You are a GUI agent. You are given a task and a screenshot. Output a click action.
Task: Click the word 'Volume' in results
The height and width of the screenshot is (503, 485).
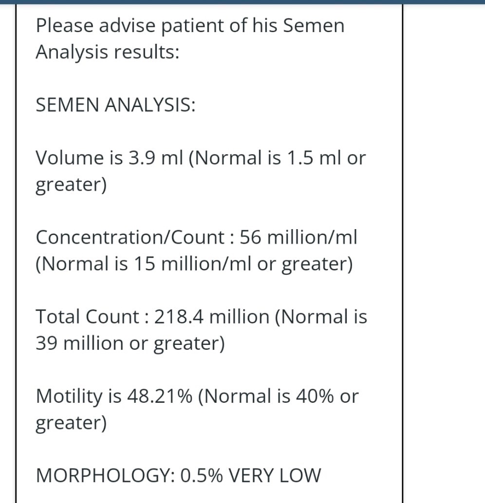pos(70,158)
